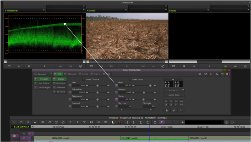Open Correction Mode Settings sliders icon

point(200,74)
